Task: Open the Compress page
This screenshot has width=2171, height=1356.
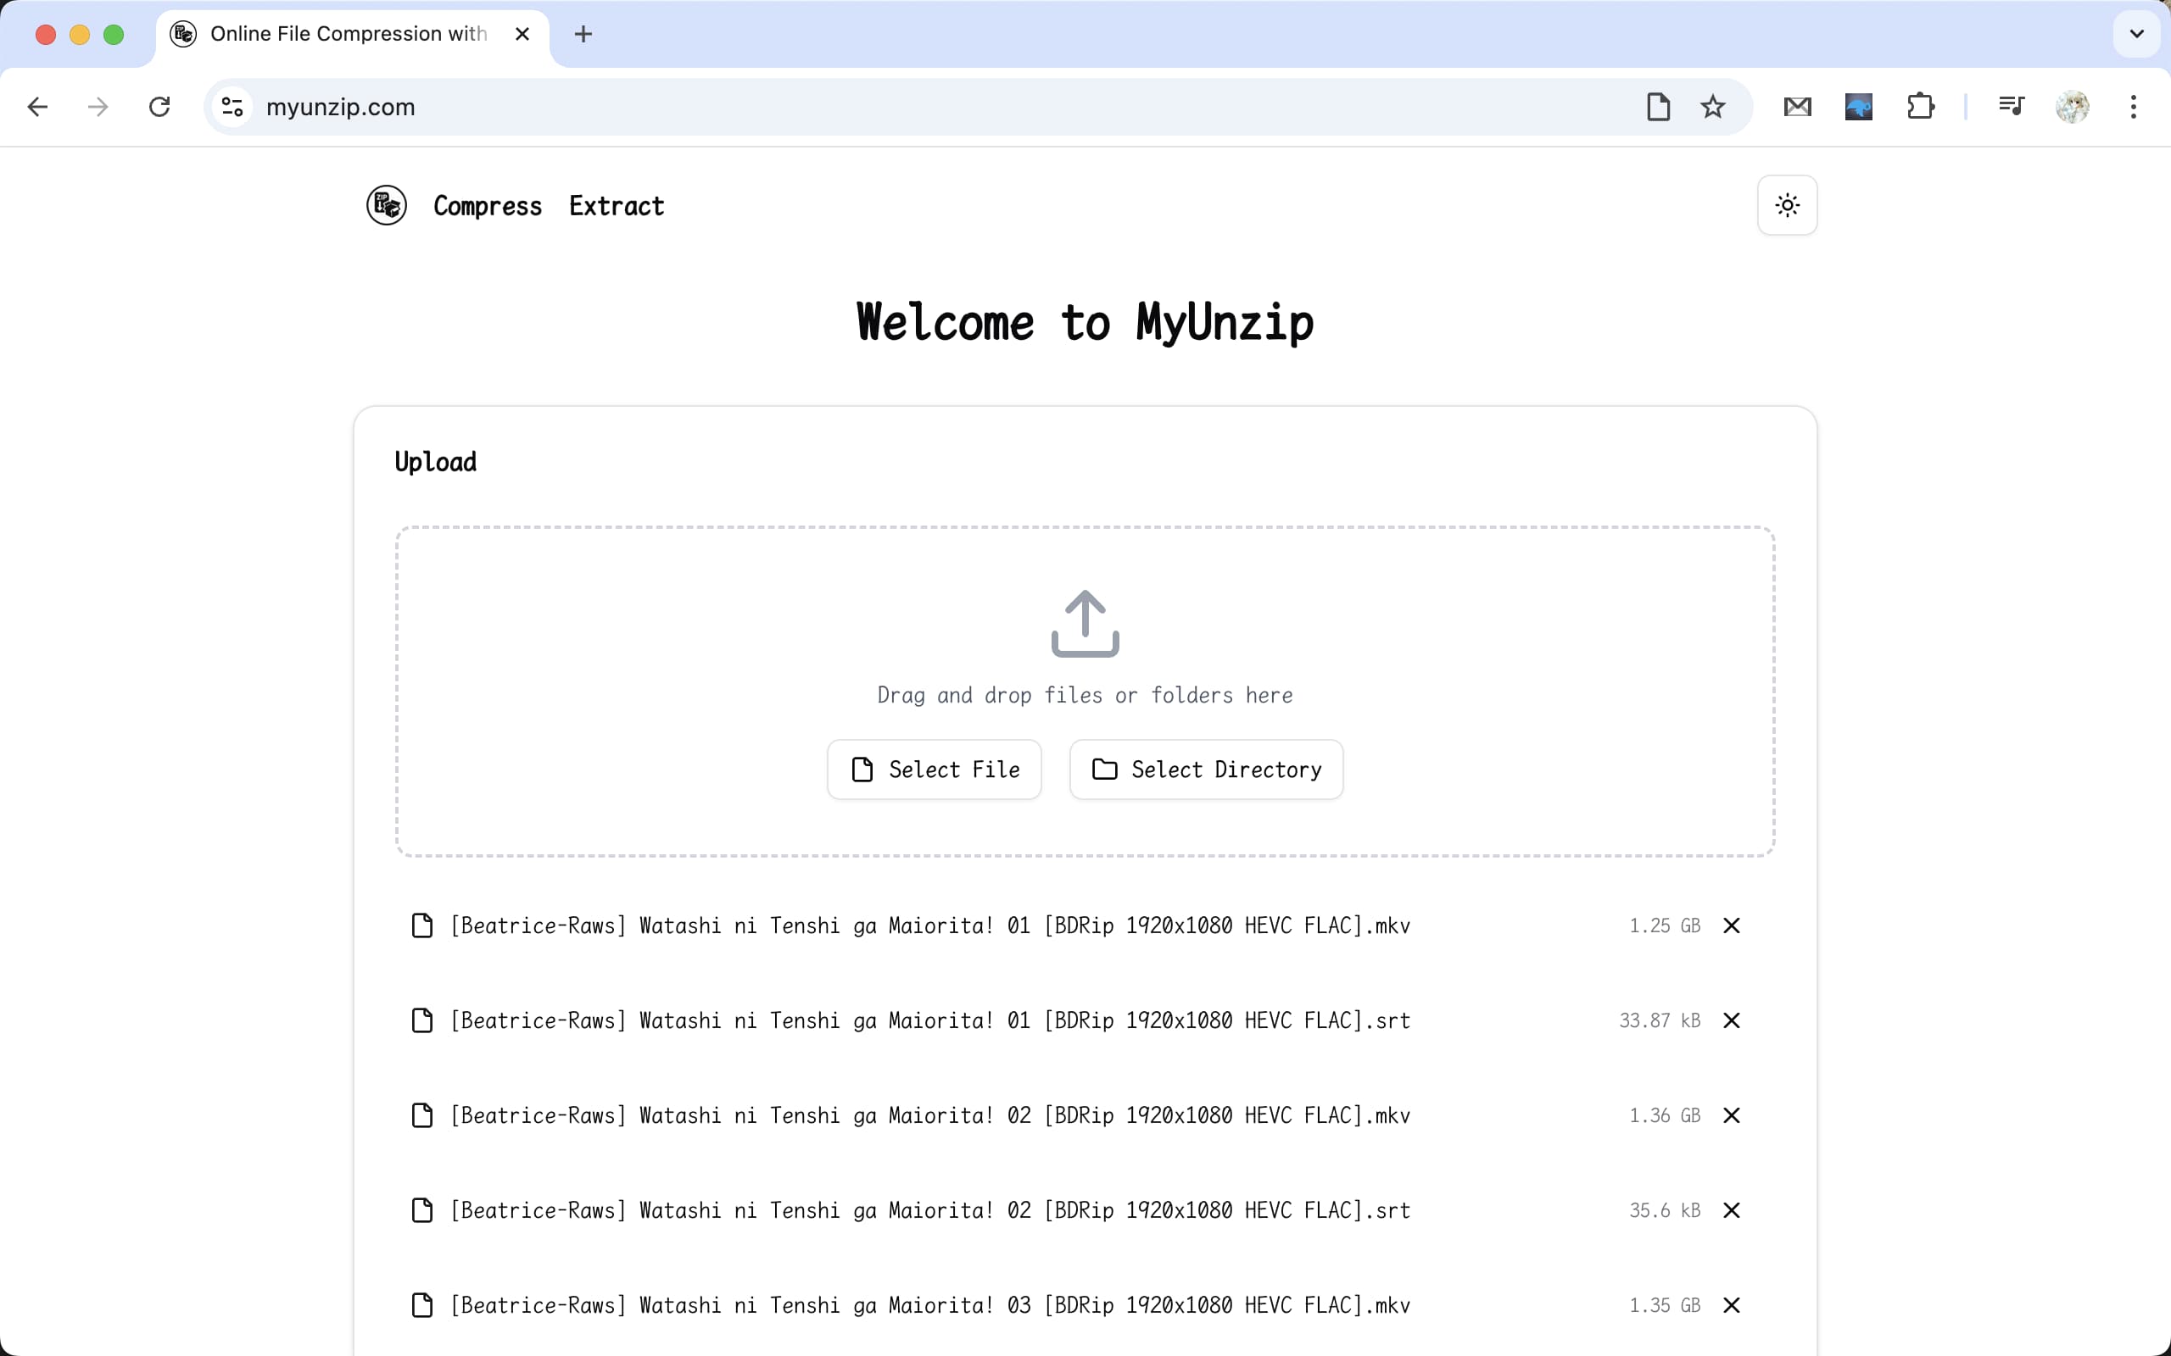Action: pyautogui.click(x=487, y=206)
